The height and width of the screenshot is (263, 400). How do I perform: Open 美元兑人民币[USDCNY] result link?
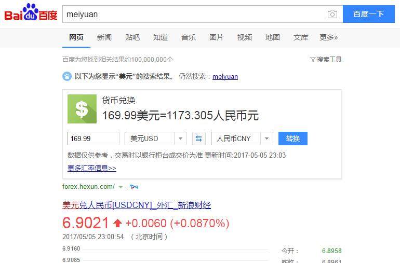[x=137, y=205]
